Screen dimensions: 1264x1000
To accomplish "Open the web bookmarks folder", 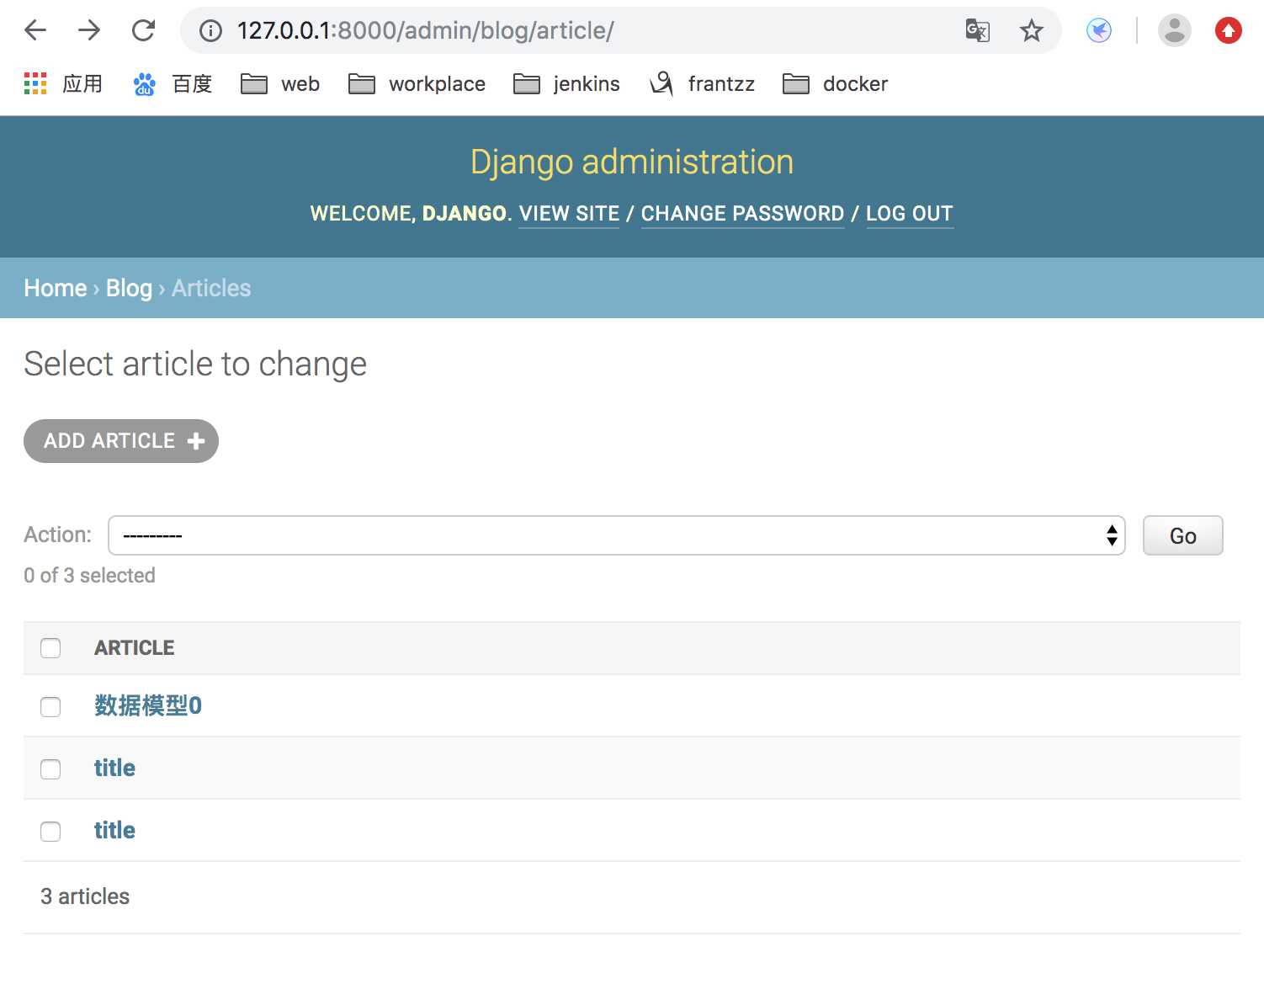I will coord(280,83).
